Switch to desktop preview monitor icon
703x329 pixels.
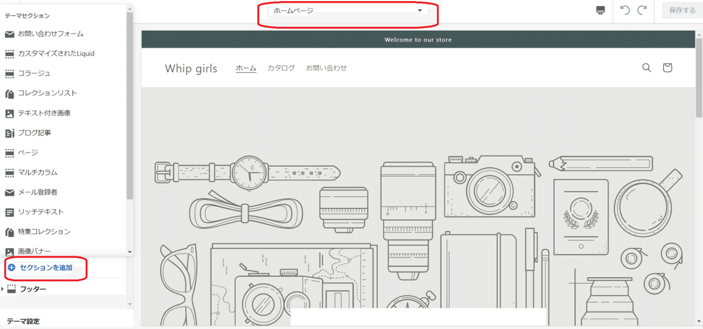tap(600, 11)
